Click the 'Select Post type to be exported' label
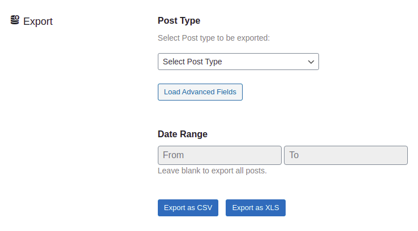This screenshot has height=231, width=418. pos(214,38)
